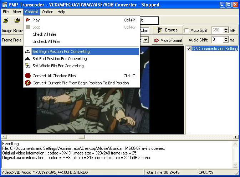Click the second open-folder toolbar icon

(x=17, y=20)
